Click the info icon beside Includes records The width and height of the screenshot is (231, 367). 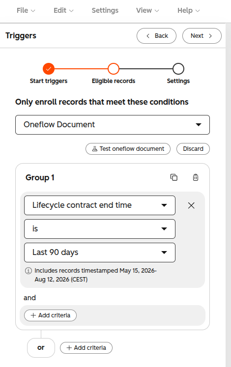[x=29, y=271]
